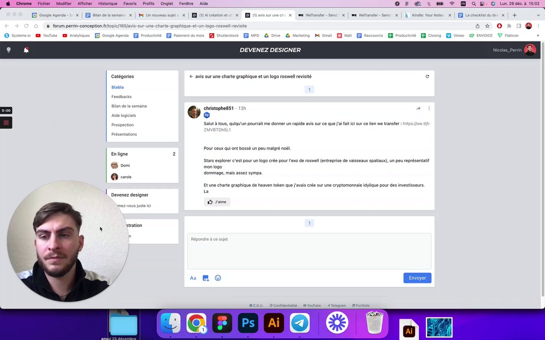The width and height of the screenshot is (545, 340).
Task: Open the Présentations category
Action: (x=124, y=134)
